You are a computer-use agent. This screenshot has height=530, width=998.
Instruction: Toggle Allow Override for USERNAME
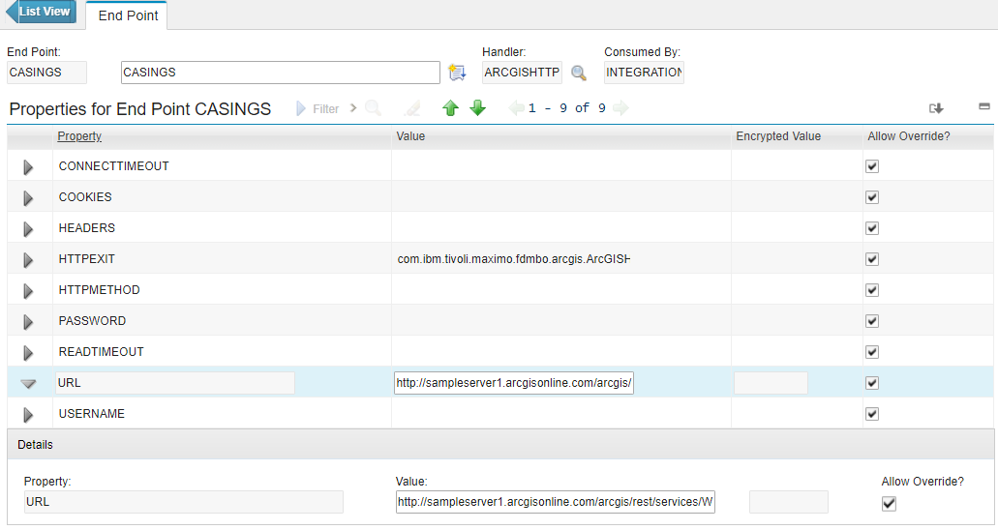[872, 414]
